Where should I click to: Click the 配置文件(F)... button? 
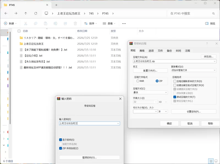click(150, 71)
